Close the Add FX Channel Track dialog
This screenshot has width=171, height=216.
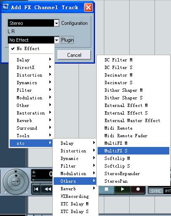coord(88,7)
